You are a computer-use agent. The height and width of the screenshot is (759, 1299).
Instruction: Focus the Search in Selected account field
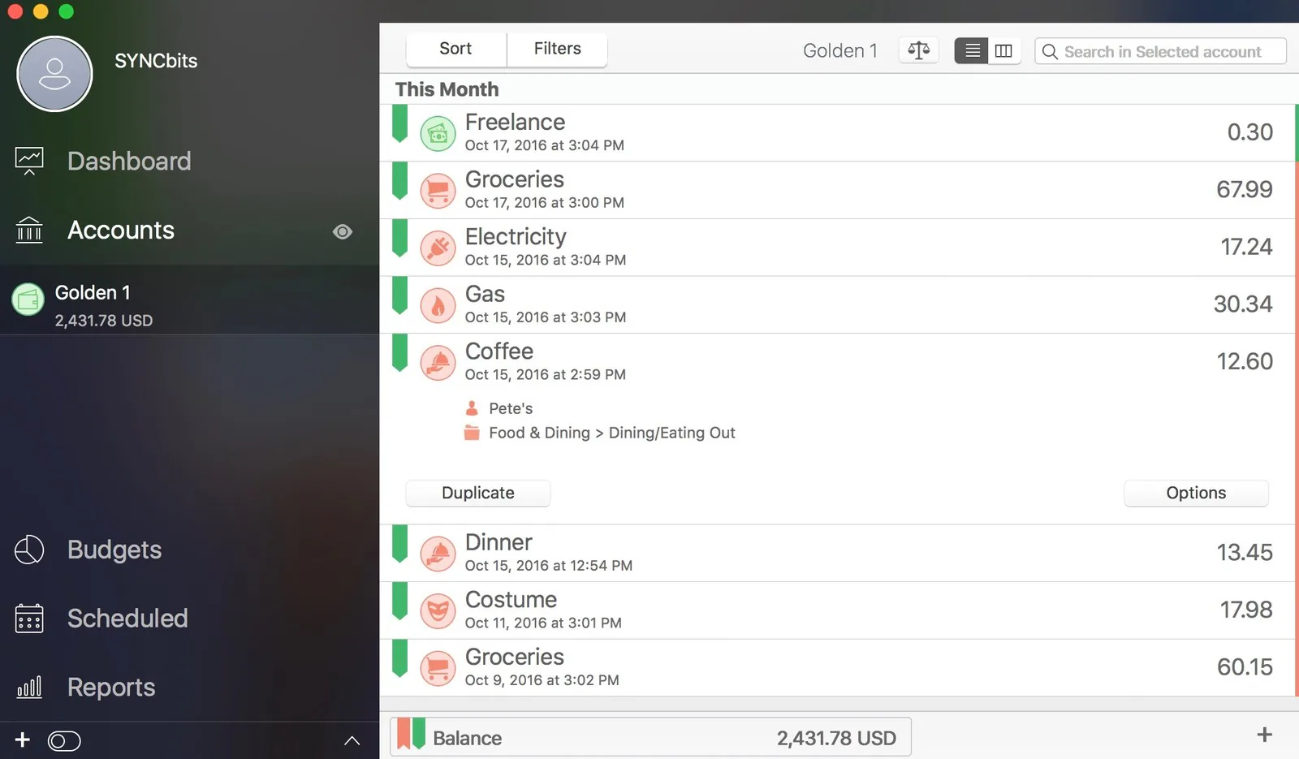coord(1161,51)
